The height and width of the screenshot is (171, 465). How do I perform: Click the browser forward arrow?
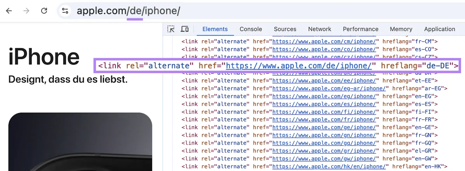pyautogui.click(x=26, y=11)
